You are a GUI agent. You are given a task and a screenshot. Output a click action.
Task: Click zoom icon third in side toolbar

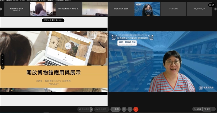click(3, 64)
